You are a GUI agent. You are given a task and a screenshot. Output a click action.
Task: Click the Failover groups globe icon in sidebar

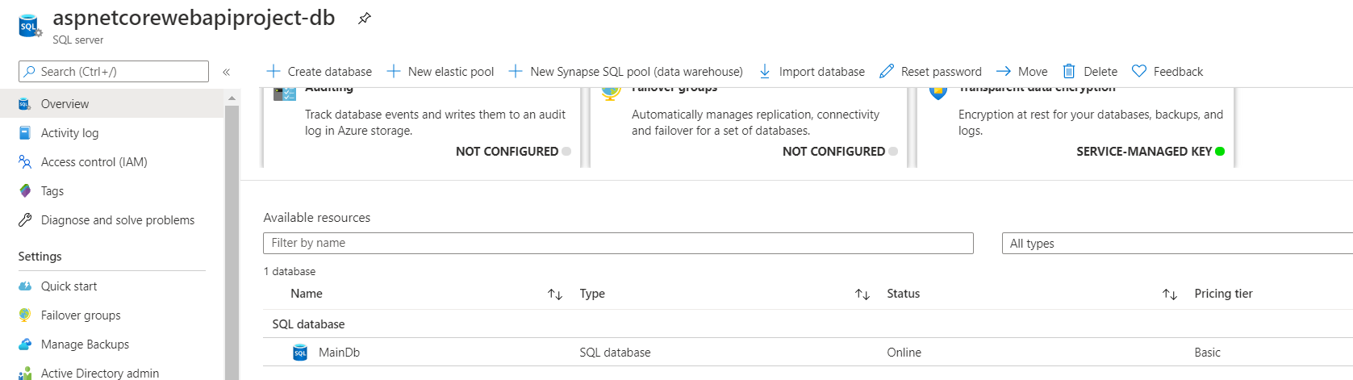(x=25, y=315)
